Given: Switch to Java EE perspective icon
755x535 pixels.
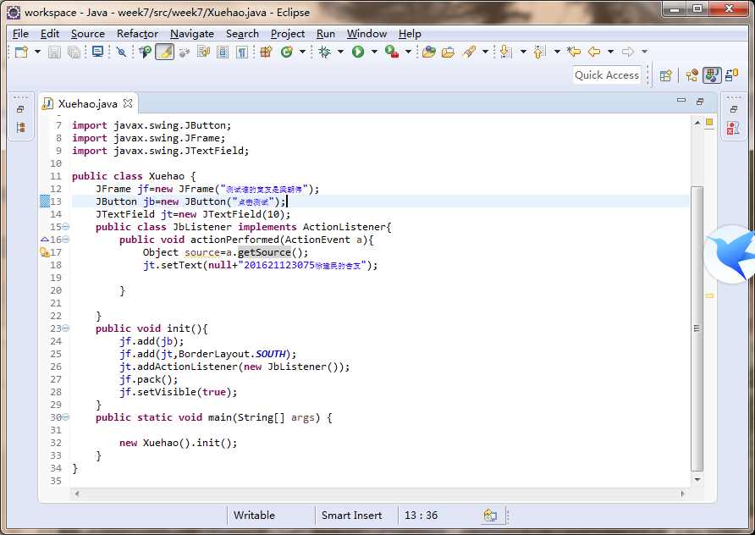Looking at the screenshot, I should coord(692,75).
